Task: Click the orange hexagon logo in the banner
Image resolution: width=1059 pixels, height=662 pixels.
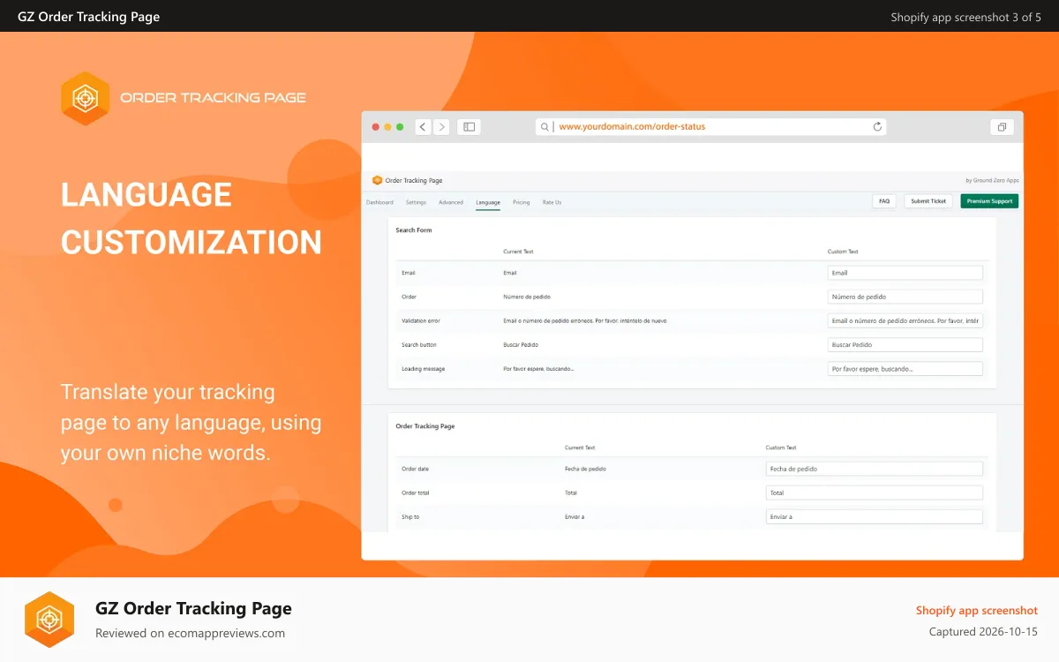Action: (x=85, y=98)
